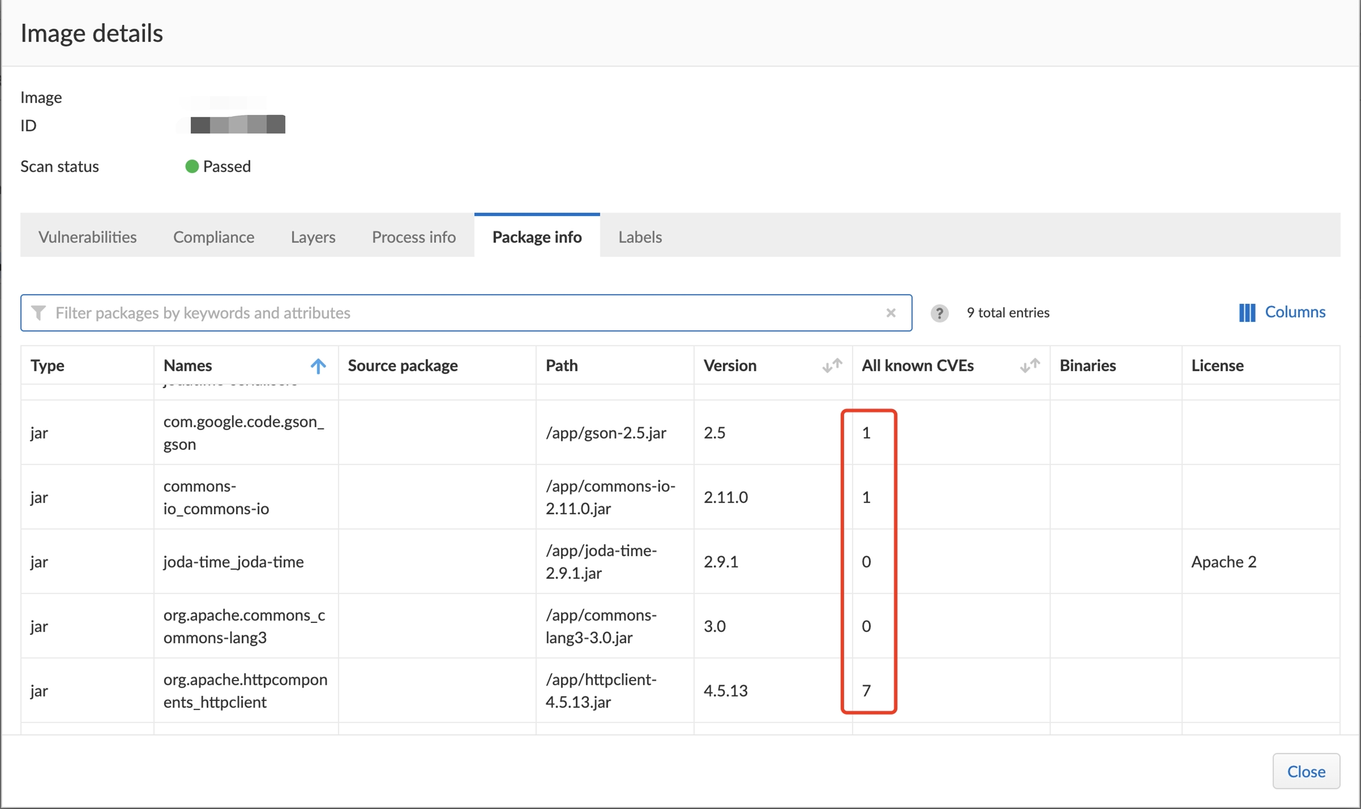
Task: Click the Package info tab
Action: click(537, 237)
